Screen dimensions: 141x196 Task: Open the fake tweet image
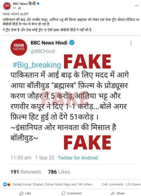70,108
